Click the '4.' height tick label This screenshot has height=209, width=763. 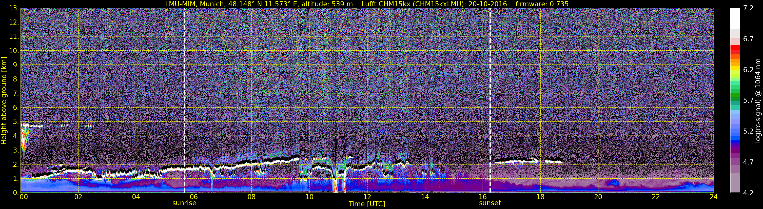click(x=16, y=136)
